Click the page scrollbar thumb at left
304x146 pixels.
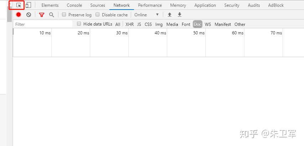(9, 14)
